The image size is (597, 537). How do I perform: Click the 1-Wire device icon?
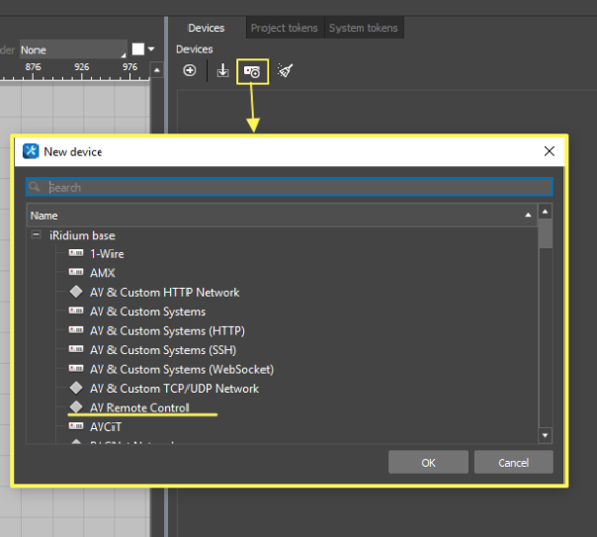(75, 254)
